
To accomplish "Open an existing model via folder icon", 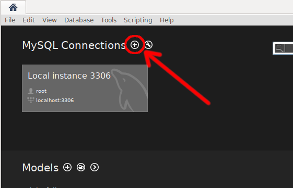I will (x=81, y=167).
